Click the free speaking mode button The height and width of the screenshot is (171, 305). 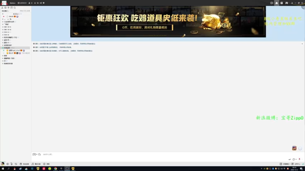tap(24, 164)
